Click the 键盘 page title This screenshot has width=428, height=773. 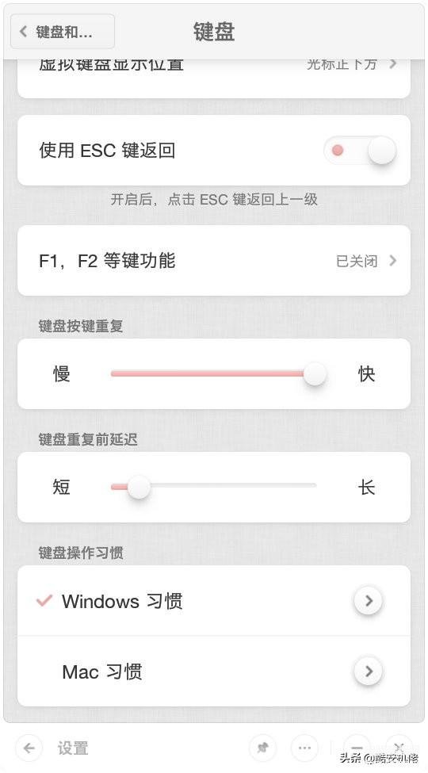point(214,32)
